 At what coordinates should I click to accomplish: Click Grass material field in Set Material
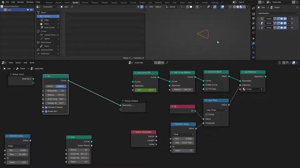click(x=253, y=89)
